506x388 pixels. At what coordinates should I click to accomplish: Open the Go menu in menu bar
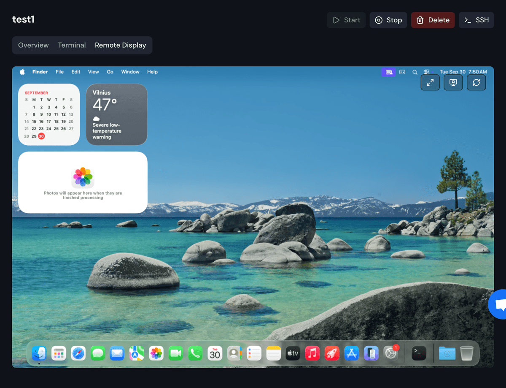[x=110, y=72]
